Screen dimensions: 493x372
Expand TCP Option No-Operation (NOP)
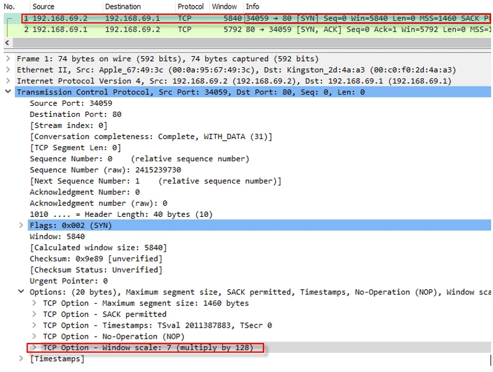pyautogui.click(x=35, y=337)
